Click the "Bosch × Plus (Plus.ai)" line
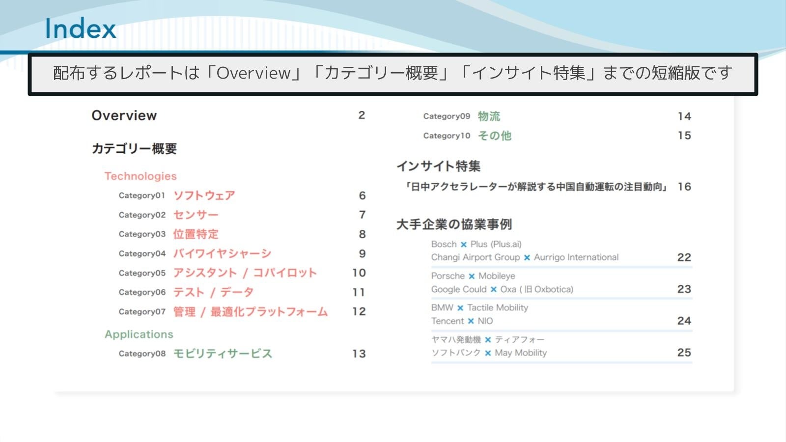Viewport: 786px width, 442px height. tap(477, 244)
